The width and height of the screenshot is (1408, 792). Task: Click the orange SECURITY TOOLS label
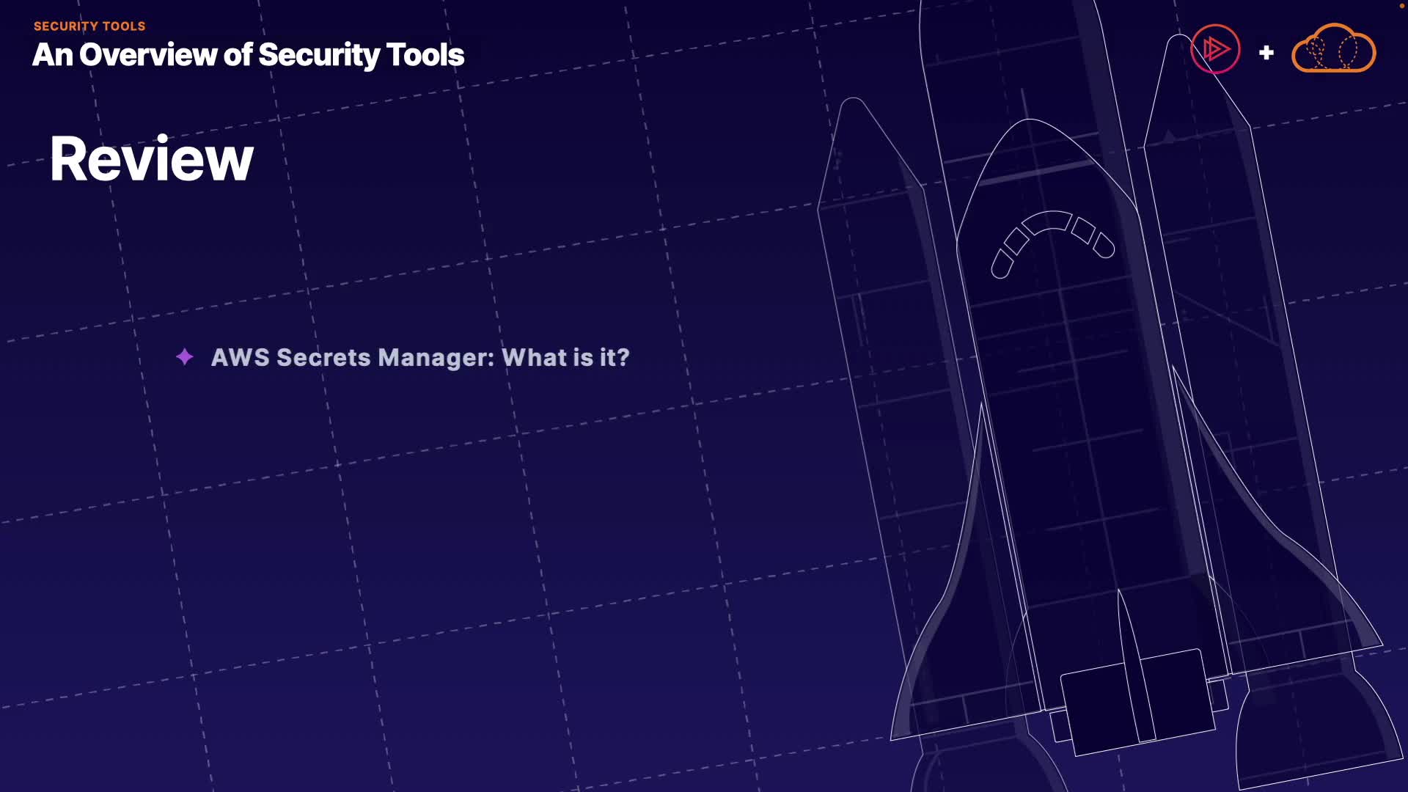point(89,26)
